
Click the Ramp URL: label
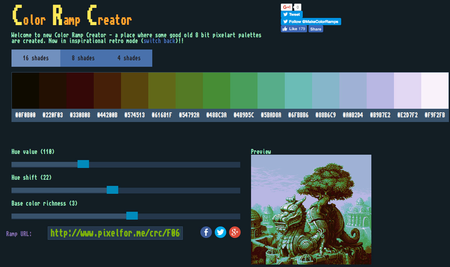tap(19, 234)
